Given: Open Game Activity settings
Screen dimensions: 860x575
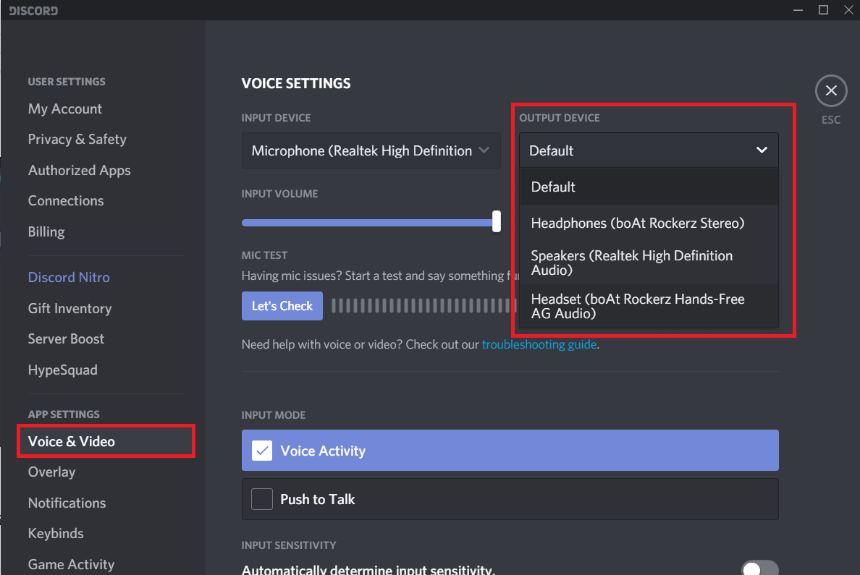Looking at the screenshot, I should (71, 564).
